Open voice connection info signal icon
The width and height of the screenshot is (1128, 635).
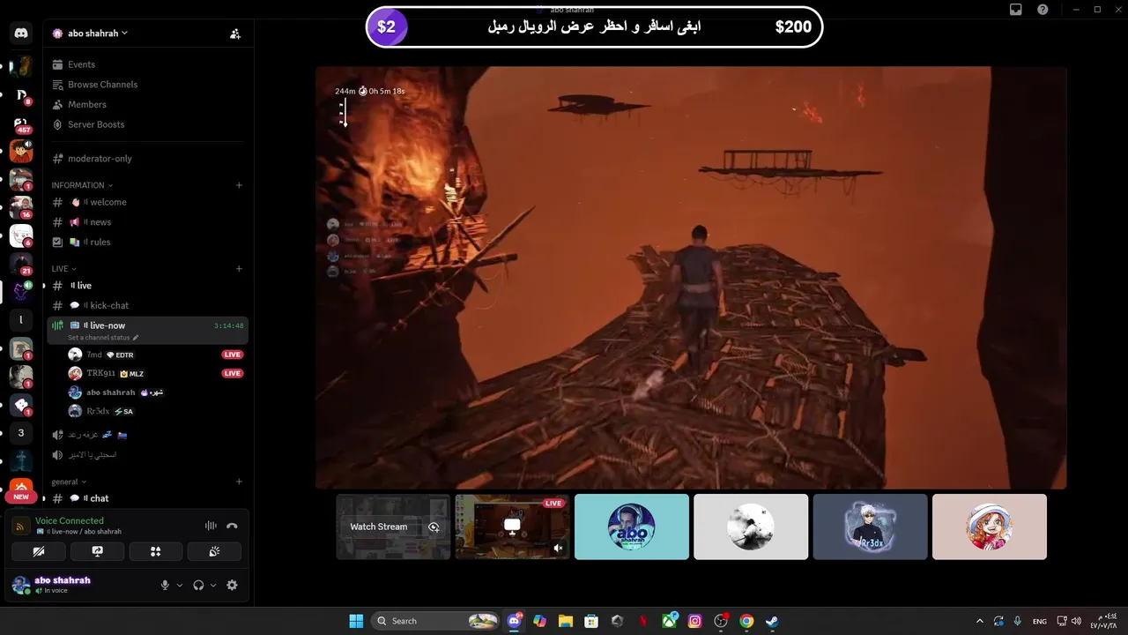pos(19,527)
